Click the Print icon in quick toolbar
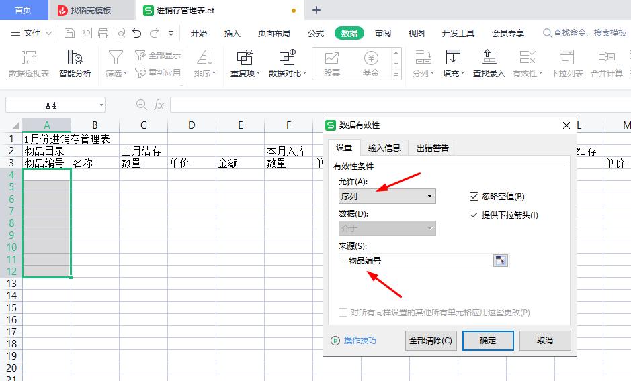 103,33
